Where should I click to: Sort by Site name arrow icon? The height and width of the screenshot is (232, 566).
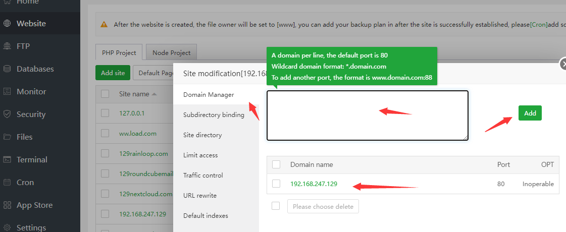pyautogui.click(x=154, y=94)
